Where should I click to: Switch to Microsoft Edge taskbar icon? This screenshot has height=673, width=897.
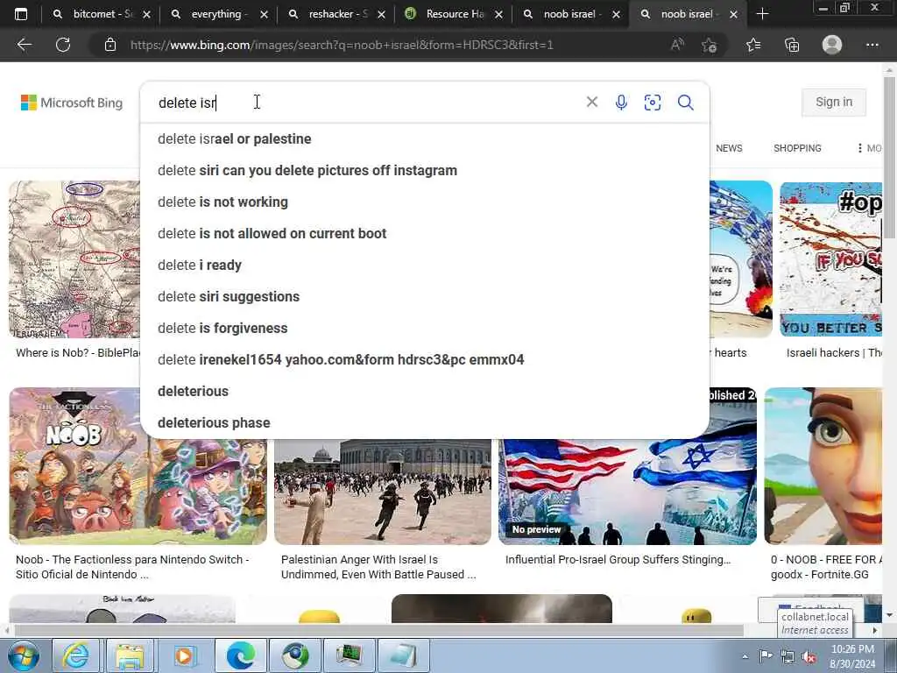[241, 655]
